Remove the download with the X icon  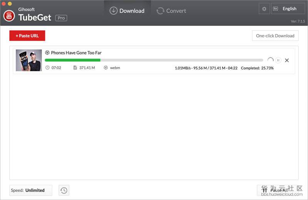pyautogui.click(x=287, y=60)
